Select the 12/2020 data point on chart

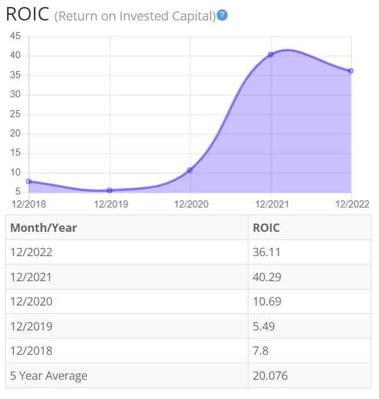190,170
